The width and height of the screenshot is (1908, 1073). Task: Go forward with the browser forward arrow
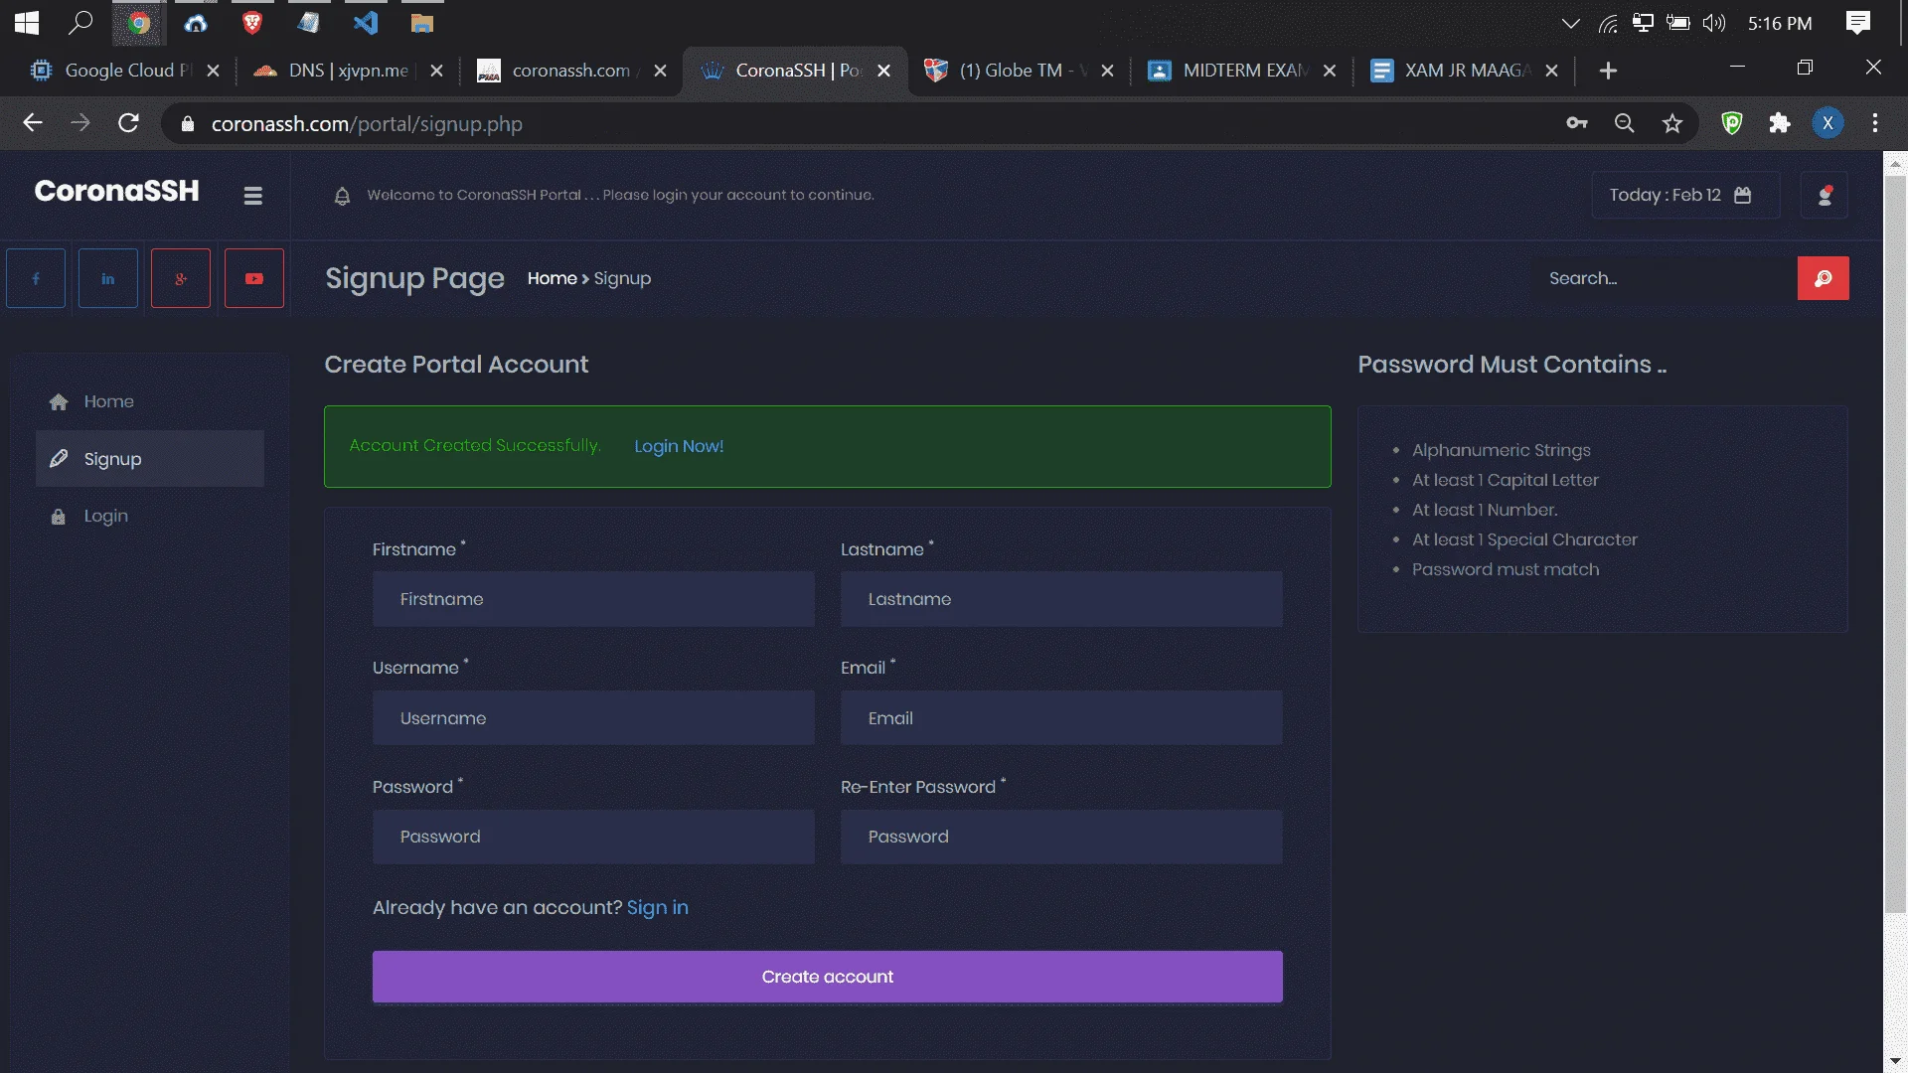[80, 123]
